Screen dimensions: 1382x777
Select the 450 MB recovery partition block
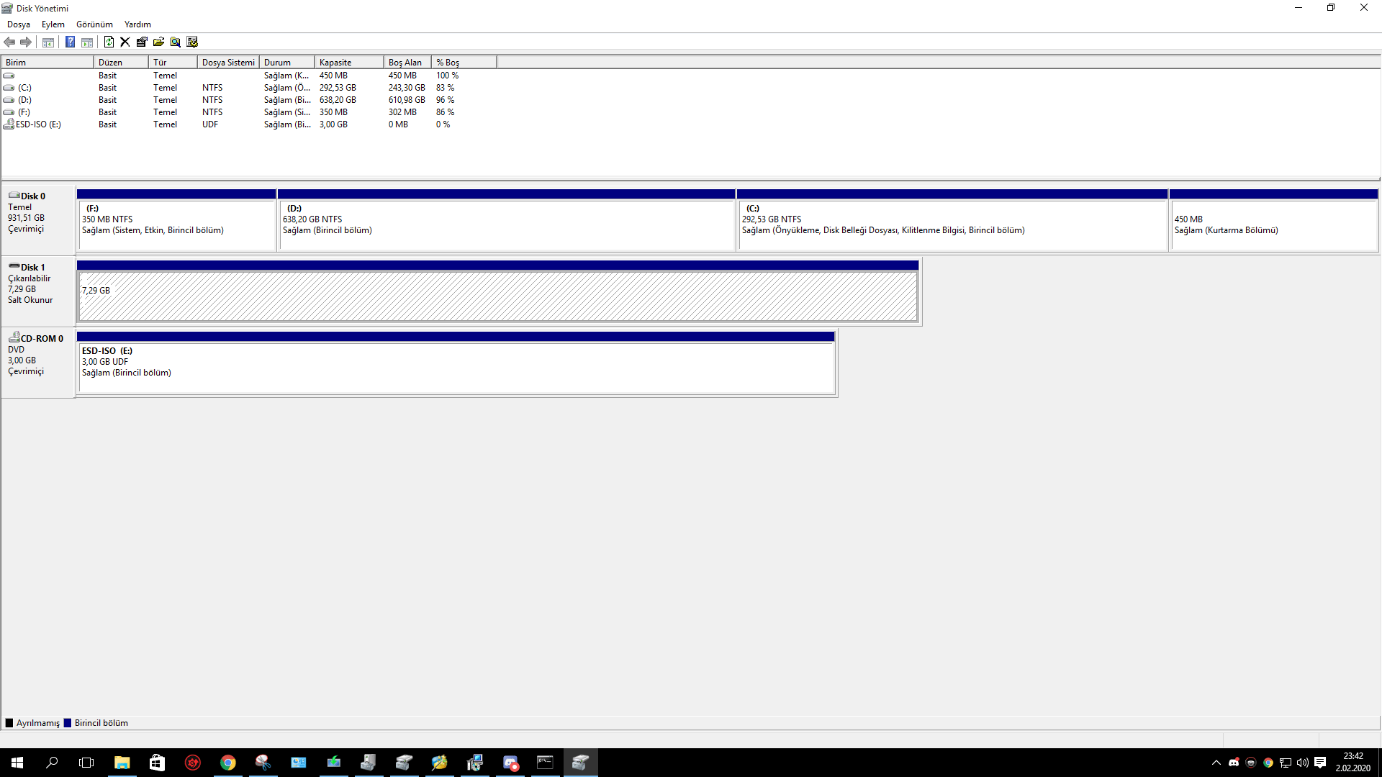coord(1273,224)
